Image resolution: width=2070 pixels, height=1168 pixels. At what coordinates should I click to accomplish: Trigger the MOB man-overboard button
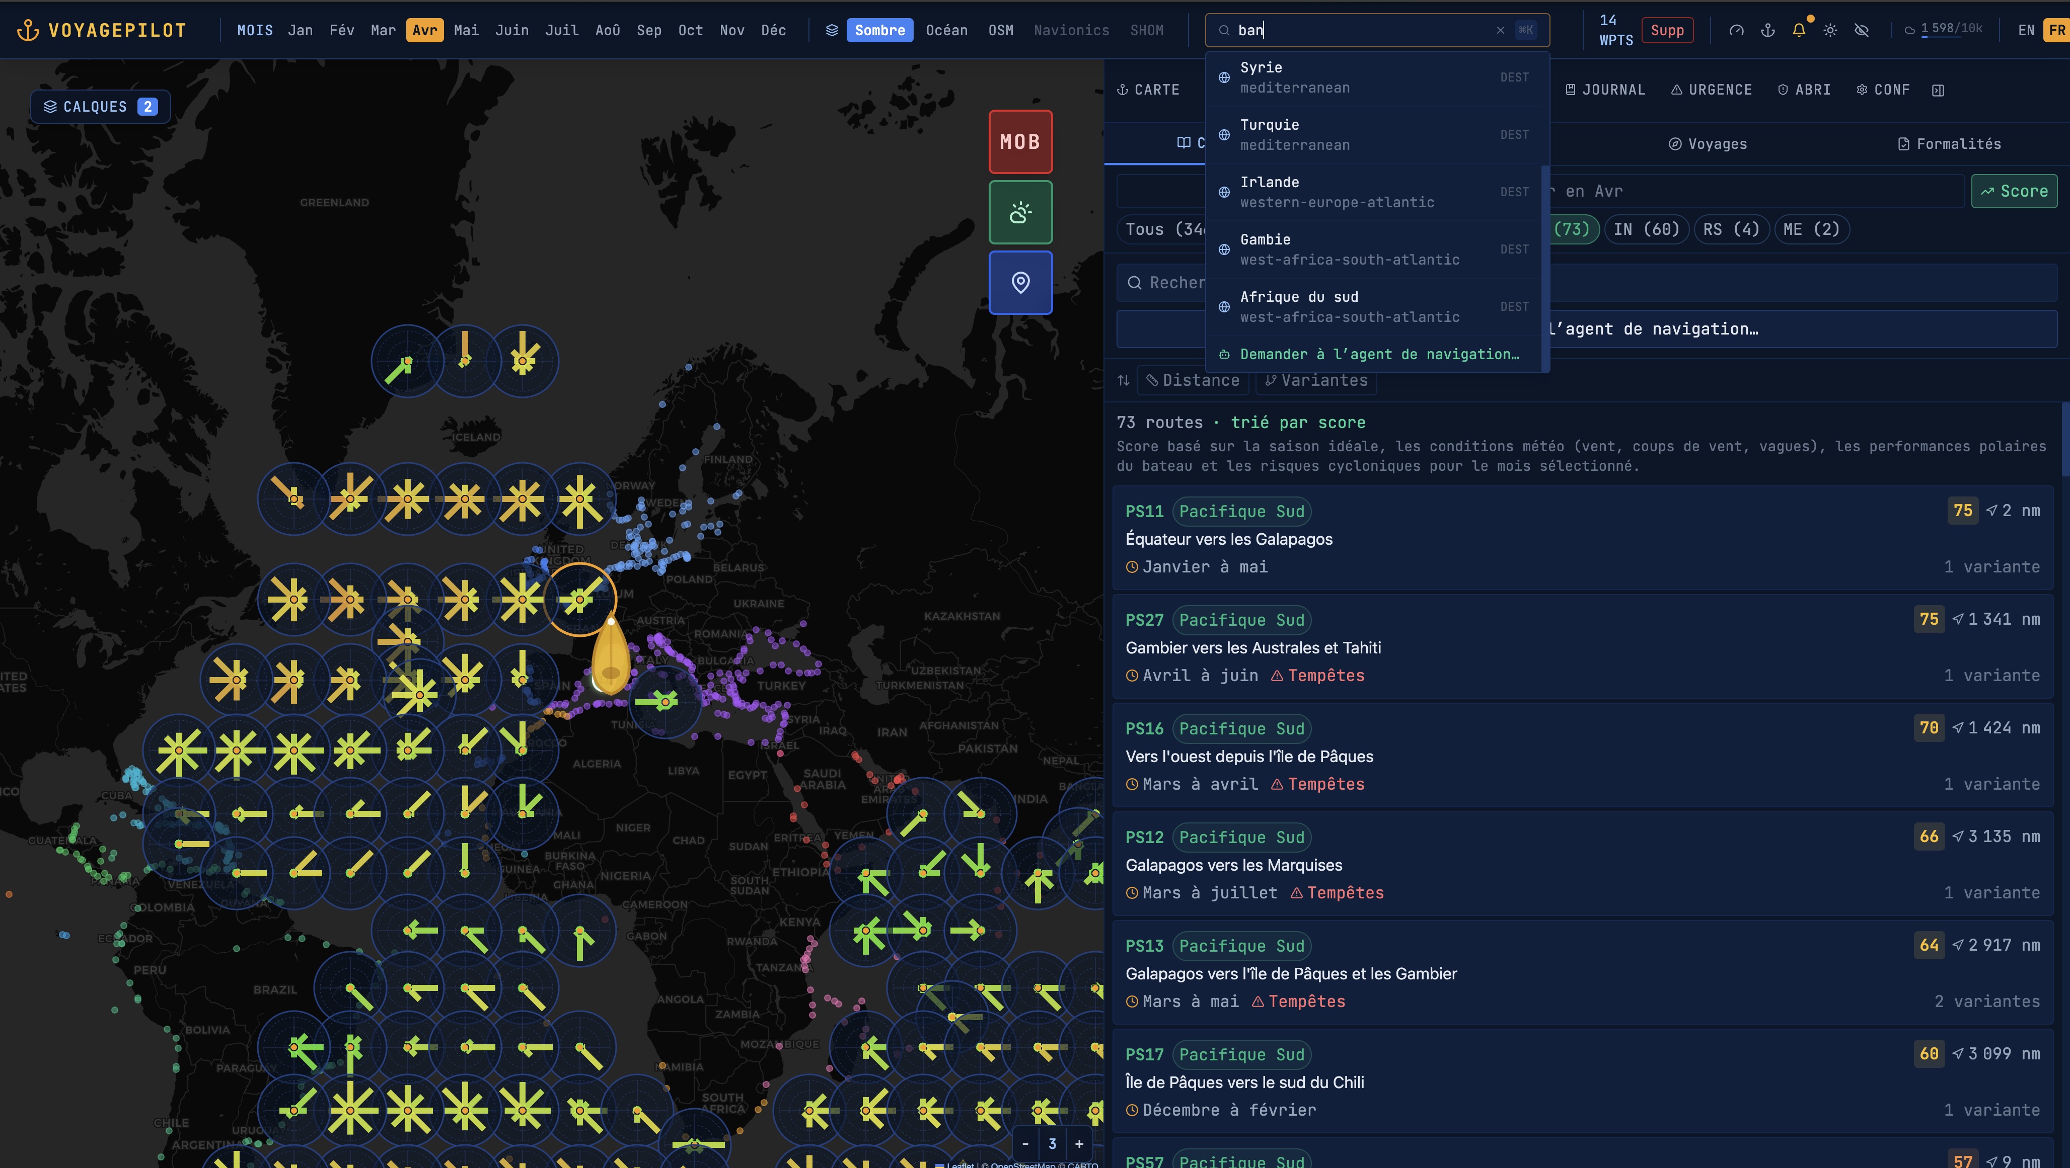coord(1020,142)
